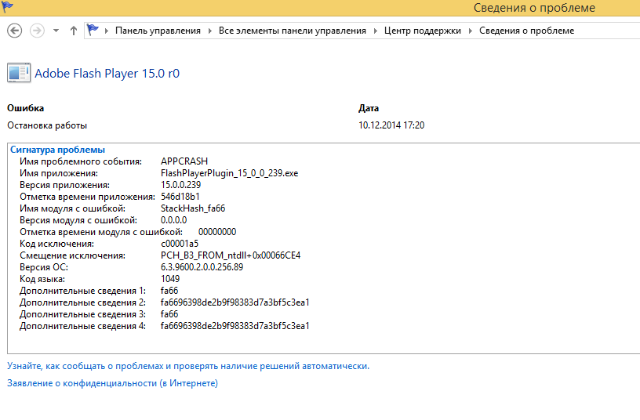The width and height of the screenshot is (640, 420).
Task: Select module timestamp 00000000
Action: 217,232
